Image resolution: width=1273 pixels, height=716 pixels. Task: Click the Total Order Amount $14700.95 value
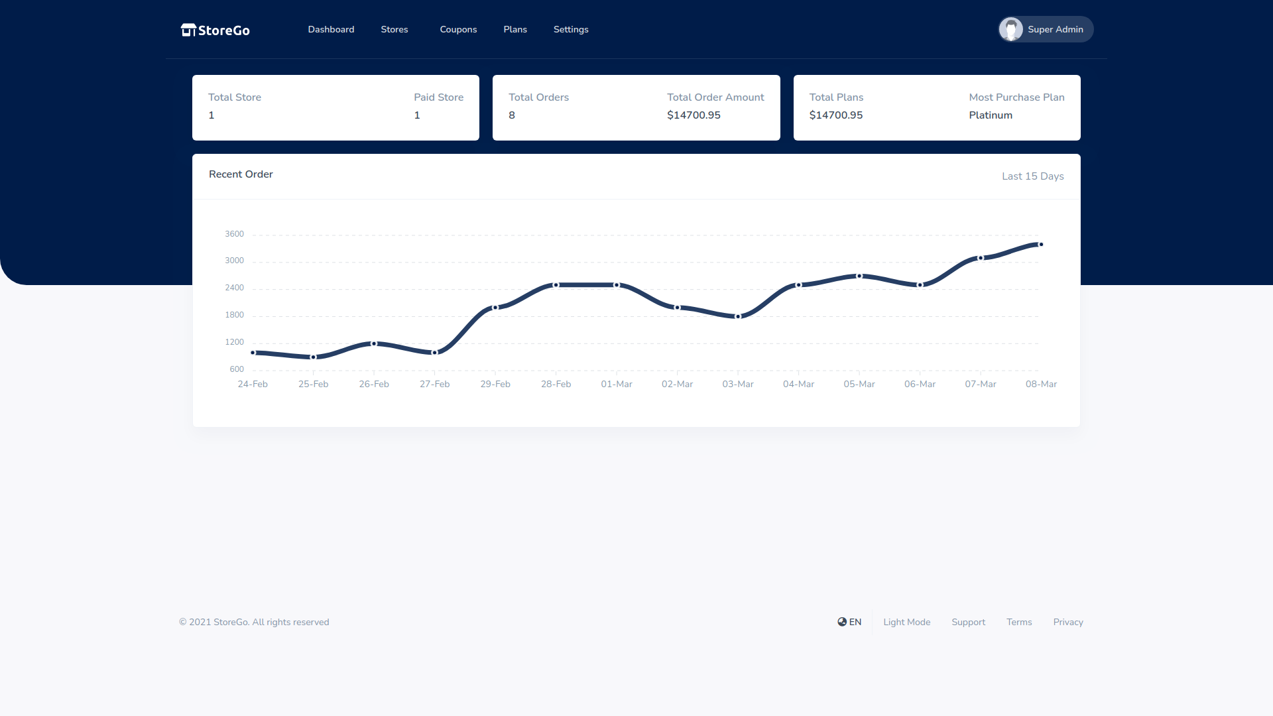pyautogui.click(x=694, y=115)
